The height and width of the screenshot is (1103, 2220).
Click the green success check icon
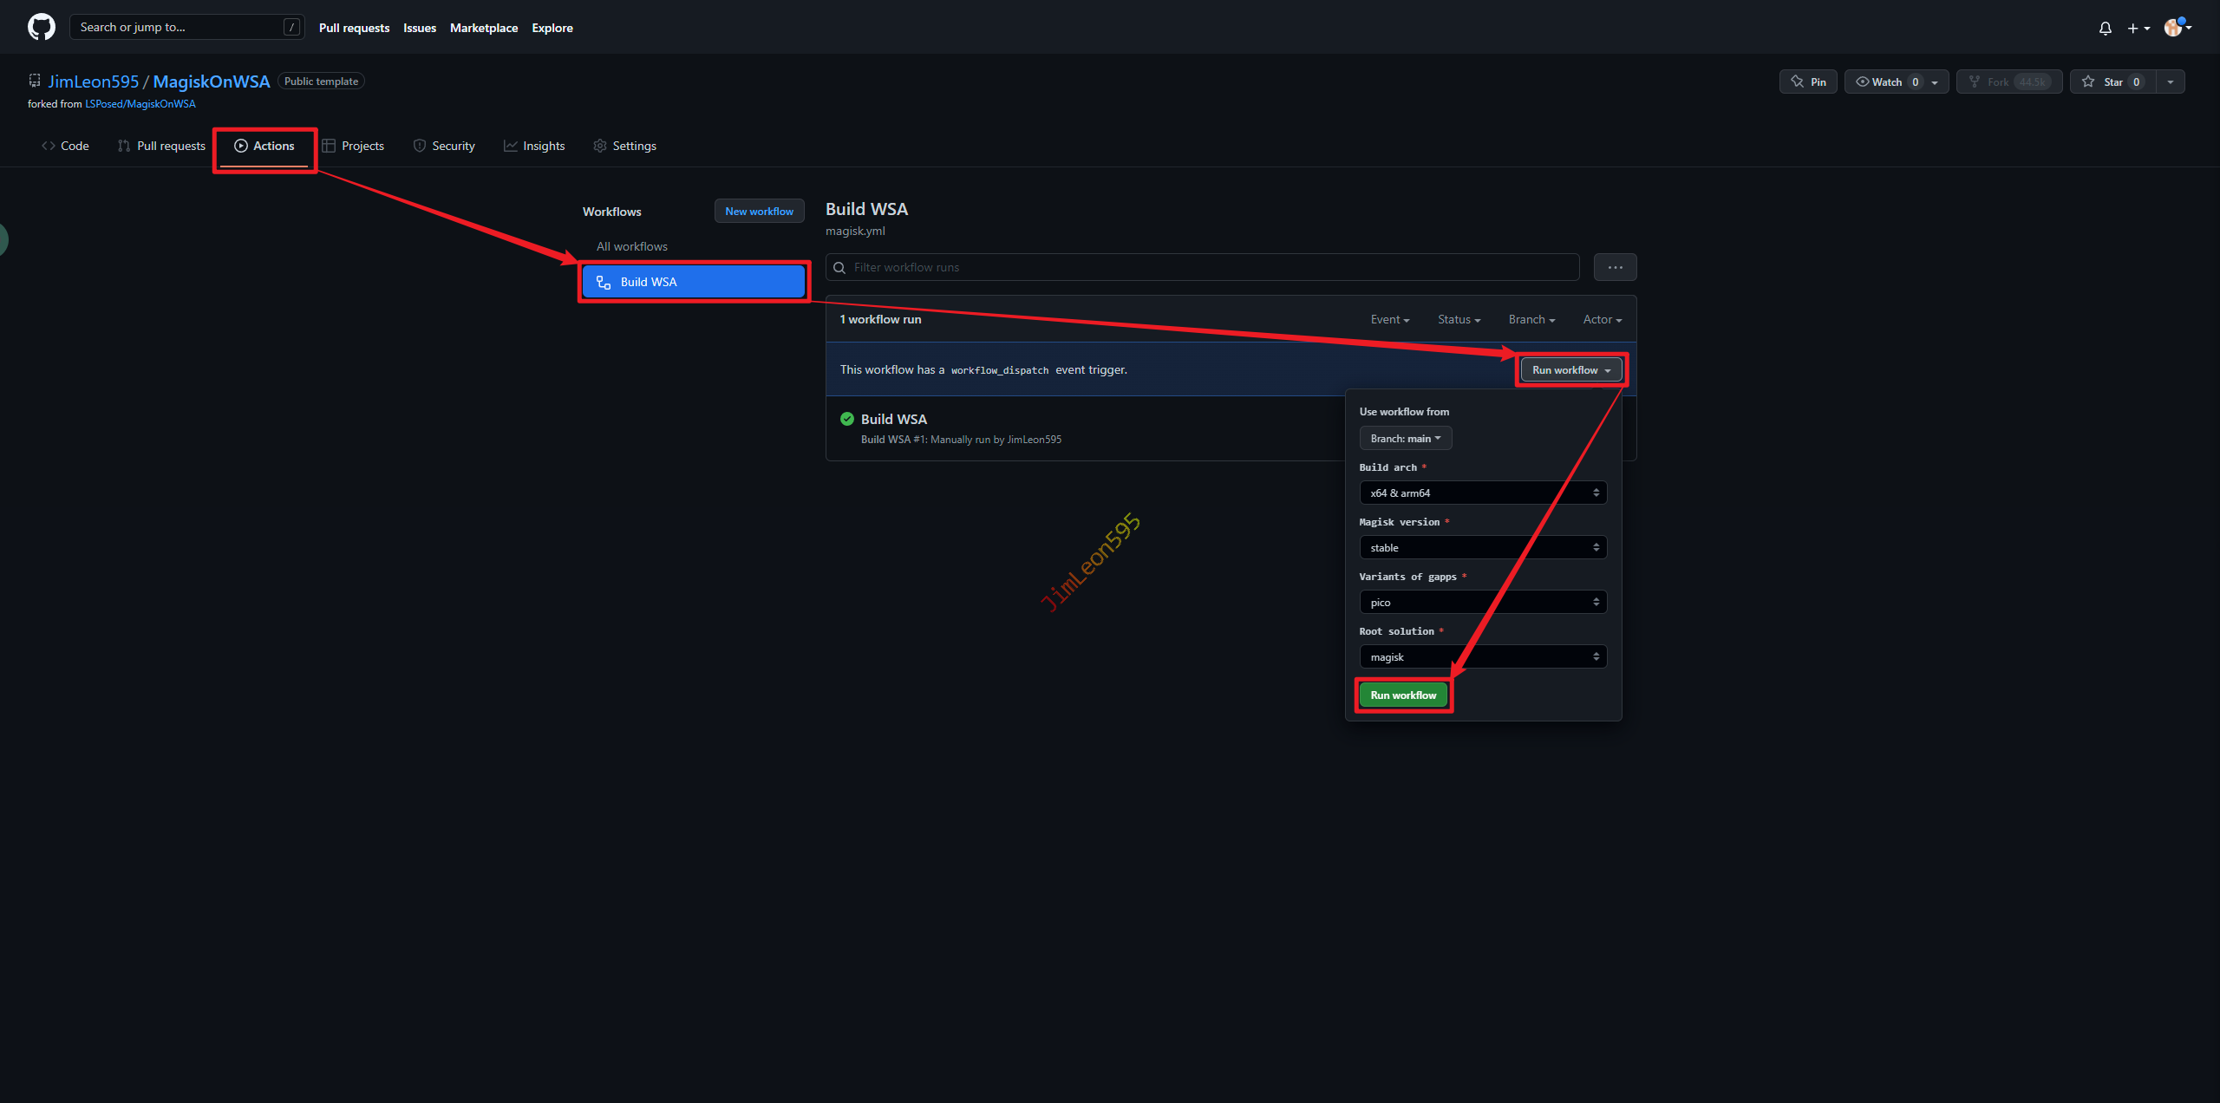click(x=847, y=419)
